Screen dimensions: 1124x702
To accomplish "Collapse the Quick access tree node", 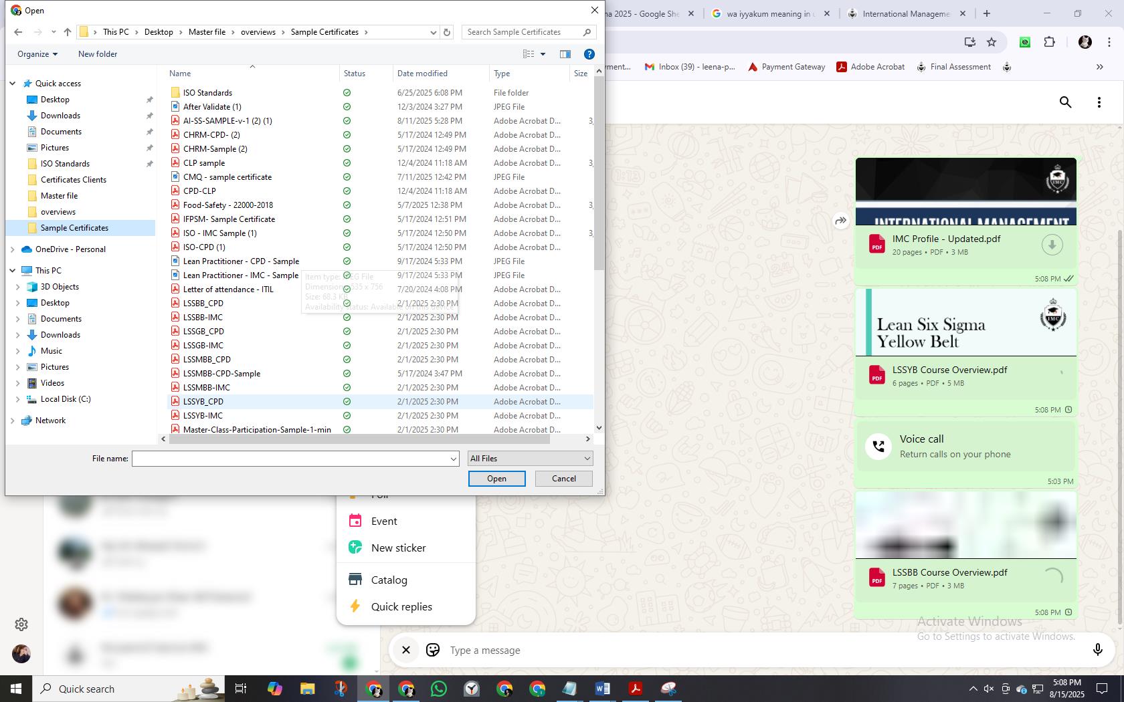I will (x=13, y=84).
